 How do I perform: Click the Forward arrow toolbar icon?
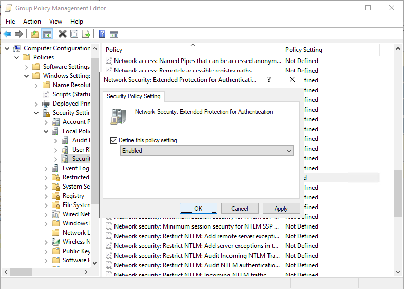[19, 34]
